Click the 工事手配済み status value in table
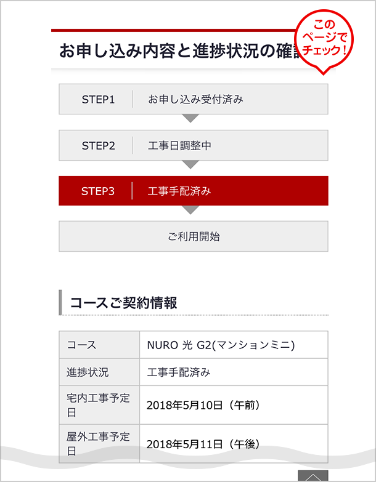Viewport: 376px width, 482px height. tap(179, 372)
